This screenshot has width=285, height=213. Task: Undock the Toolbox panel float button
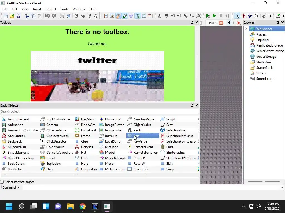[192, 22]
